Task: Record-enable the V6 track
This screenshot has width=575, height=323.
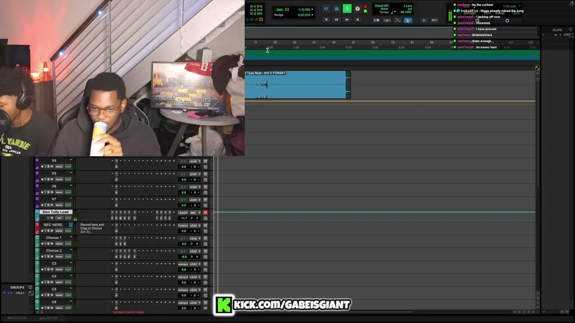Action: click(x=42, y=192)
